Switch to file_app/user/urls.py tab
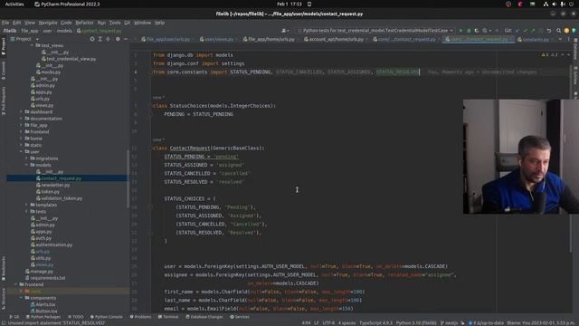579x326 pixels. point(168,39)
